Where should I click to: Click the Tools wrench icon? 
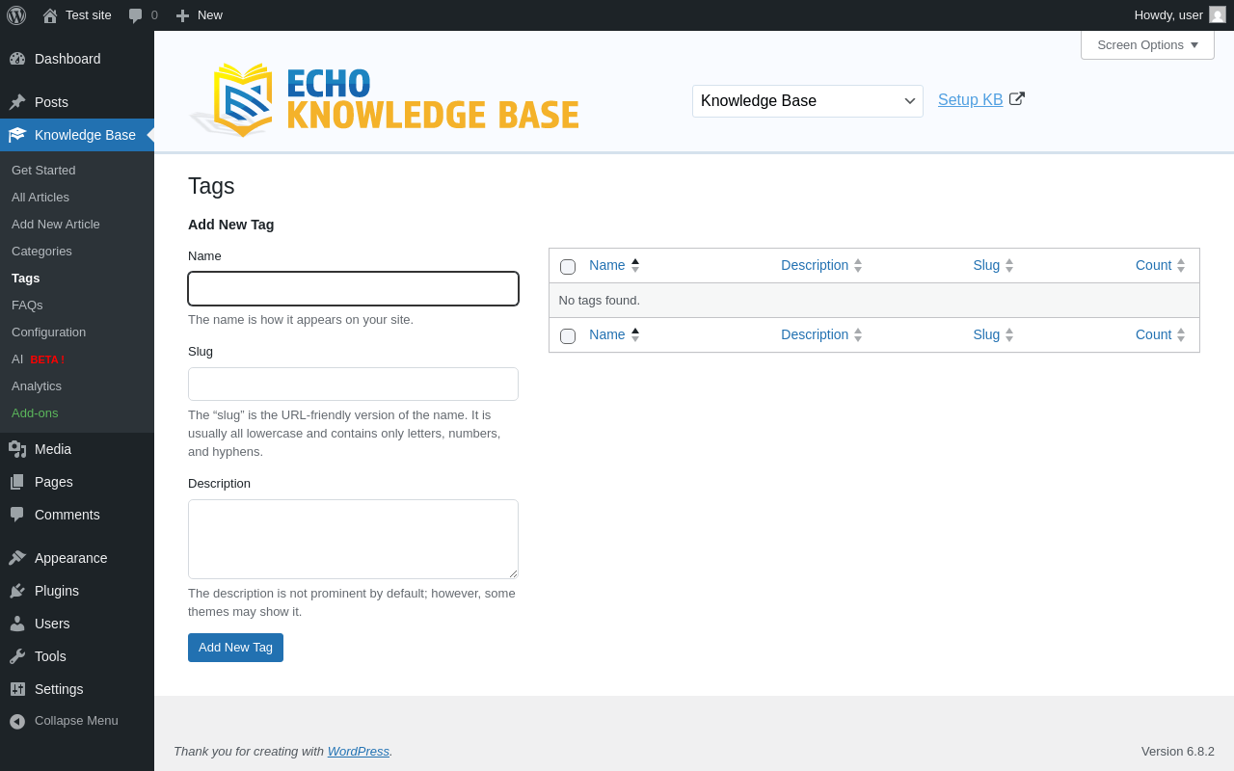pos(17,656)
